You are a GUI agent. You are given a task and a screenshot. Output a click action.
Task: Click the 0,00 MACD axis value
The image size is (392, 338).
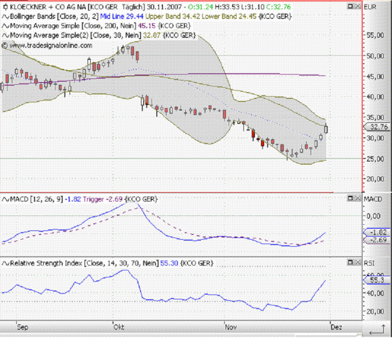coord(374,216)
